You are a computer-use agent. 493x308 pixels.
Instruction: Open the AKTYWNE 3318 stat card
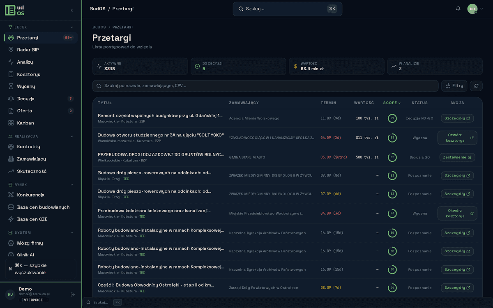pos(140,66)
